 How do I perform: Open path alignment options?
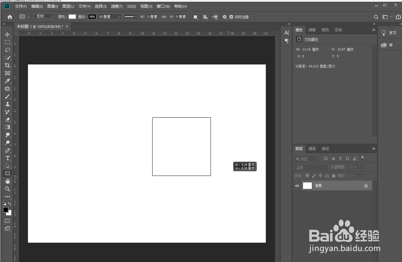pyautogui.click(x=205, y=17)
